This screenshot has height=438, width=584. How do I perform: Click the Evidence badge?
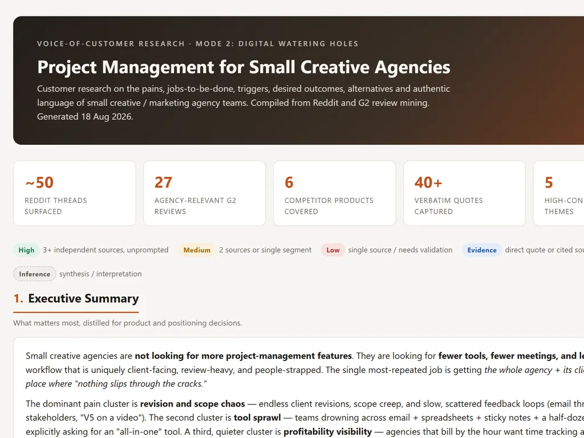coord(482,250)
